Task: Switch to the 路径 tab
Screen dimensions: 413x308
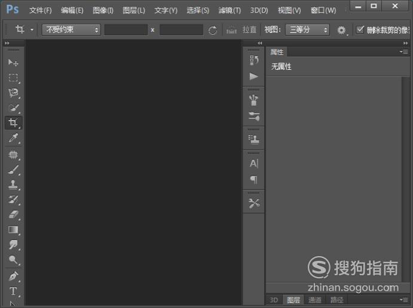Action: pos(336,300)
